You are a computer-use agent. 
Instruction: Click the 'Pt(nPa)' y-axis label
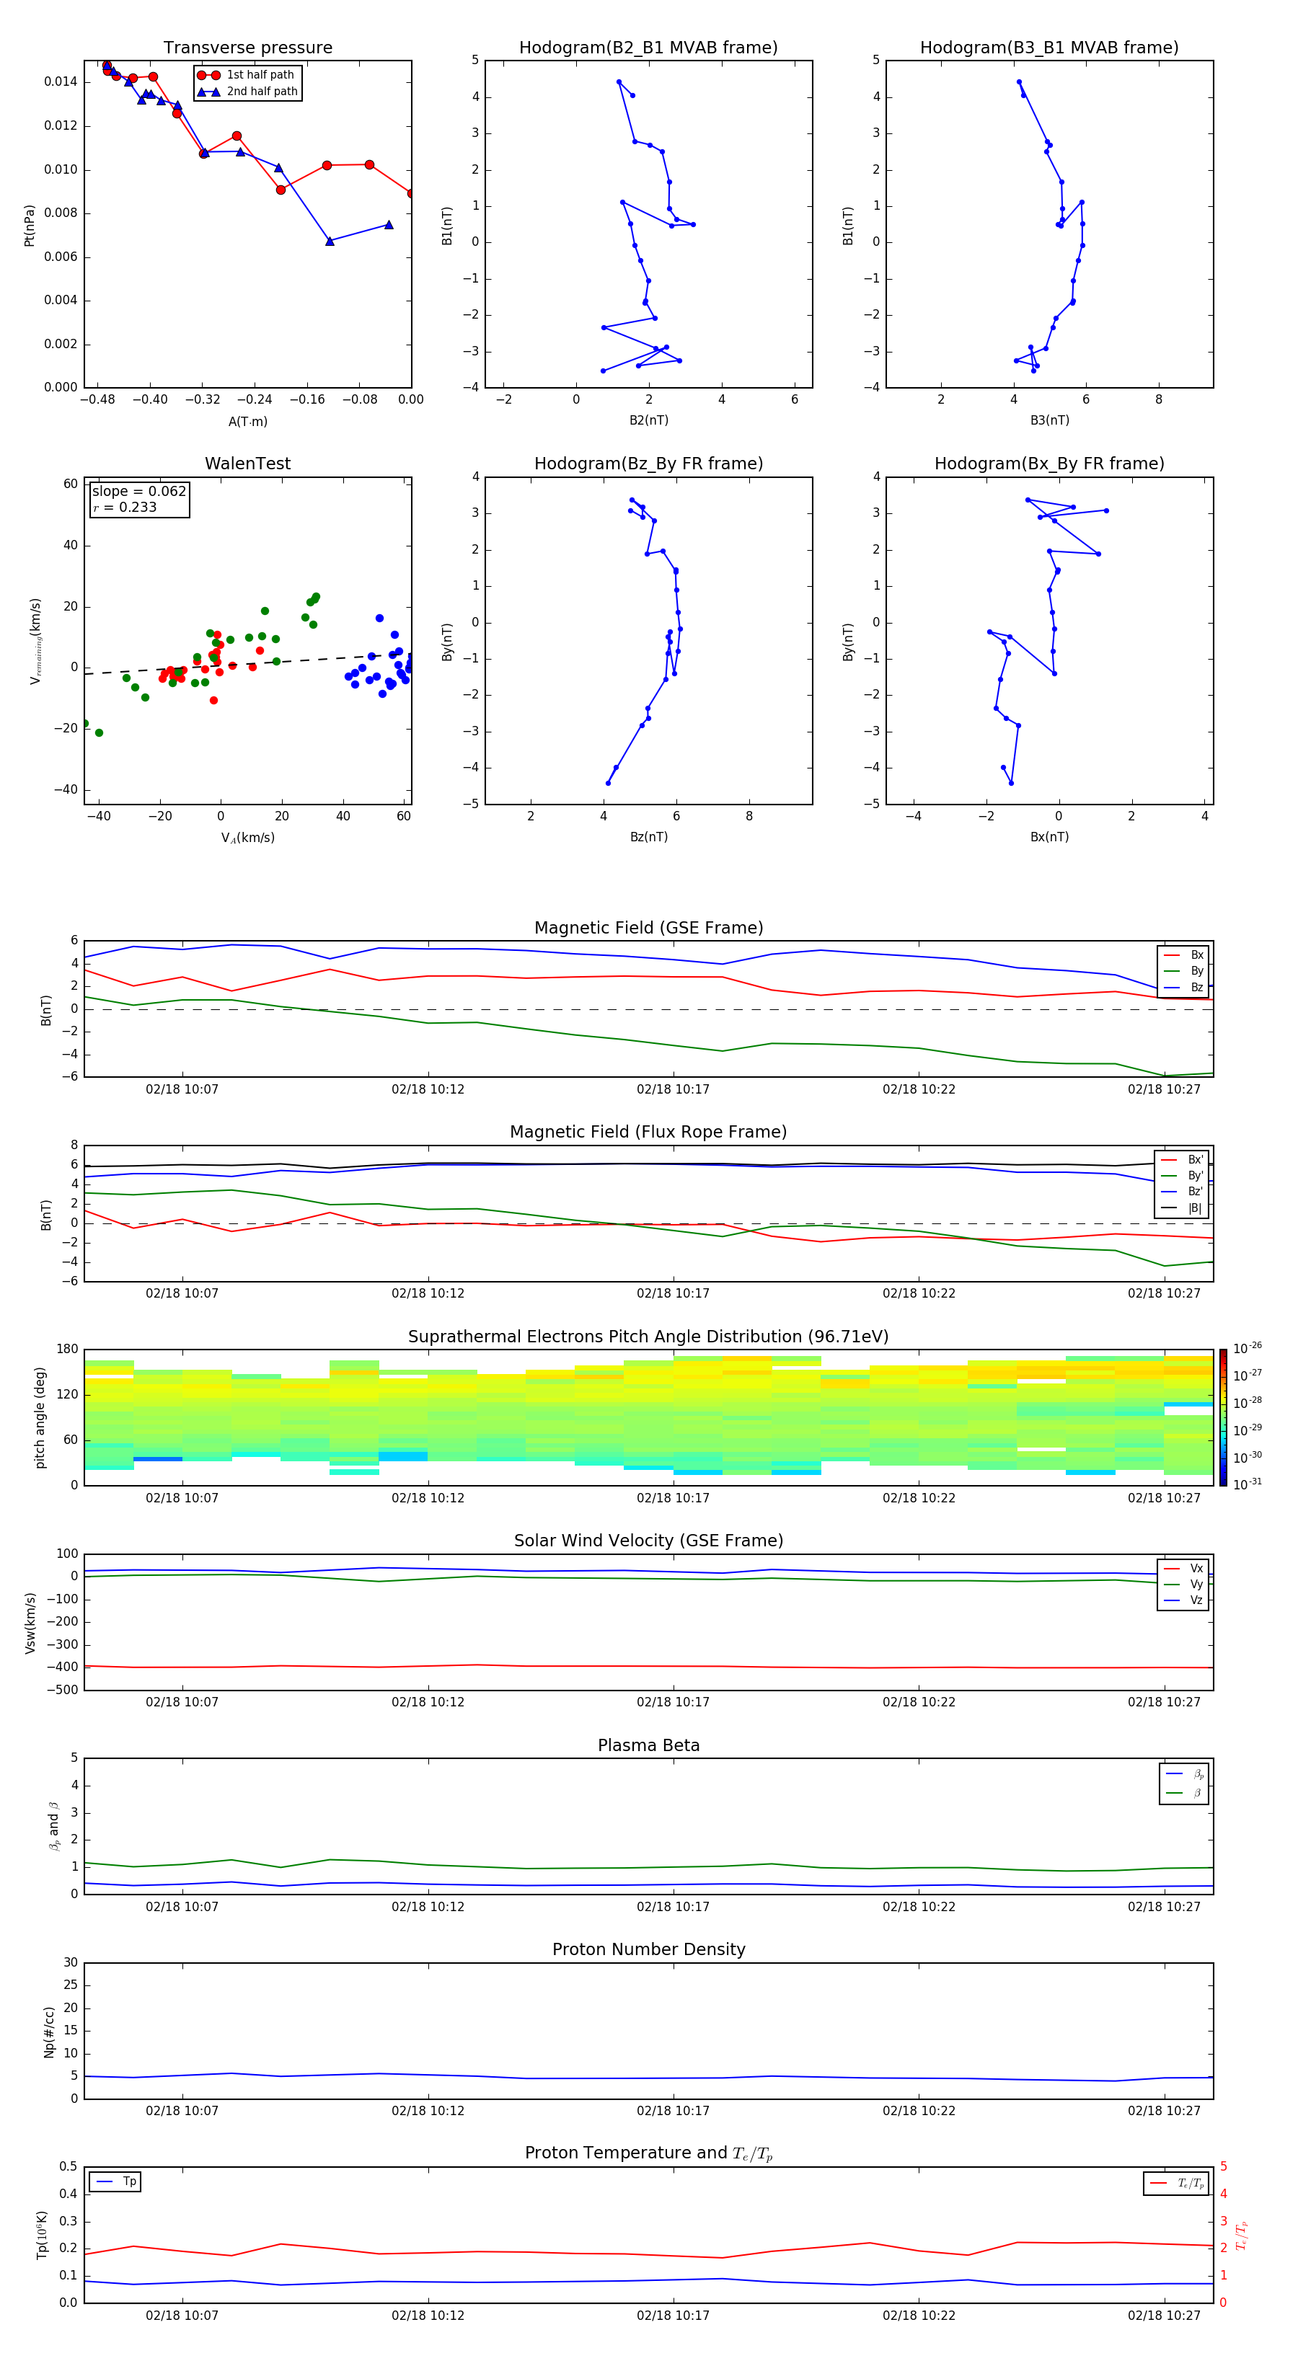pyautogui.click(x=30, y=226)
